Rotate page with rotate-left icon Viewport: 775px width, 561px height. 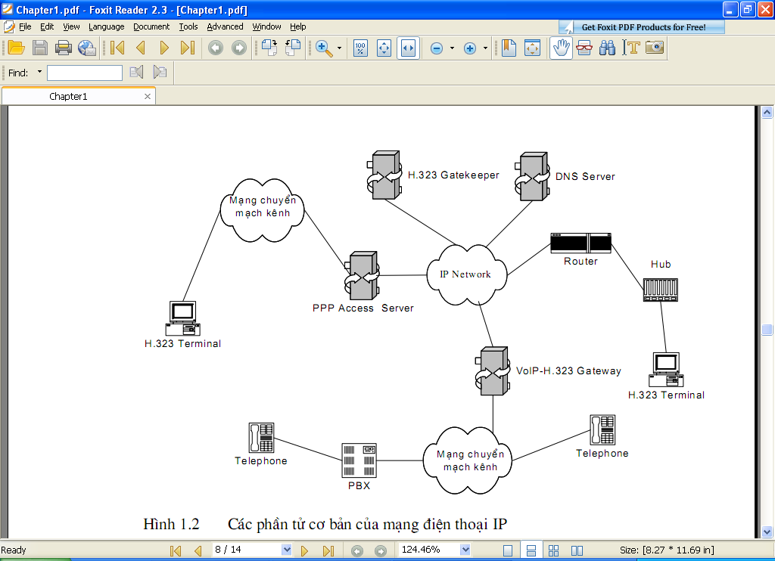[x=292, y=48]
